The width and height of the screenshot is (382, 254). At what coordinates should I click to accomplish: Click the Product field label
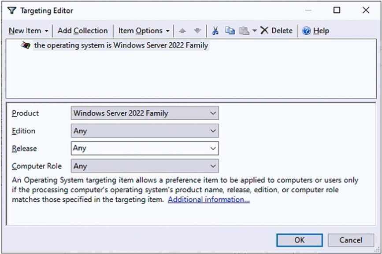26,113
